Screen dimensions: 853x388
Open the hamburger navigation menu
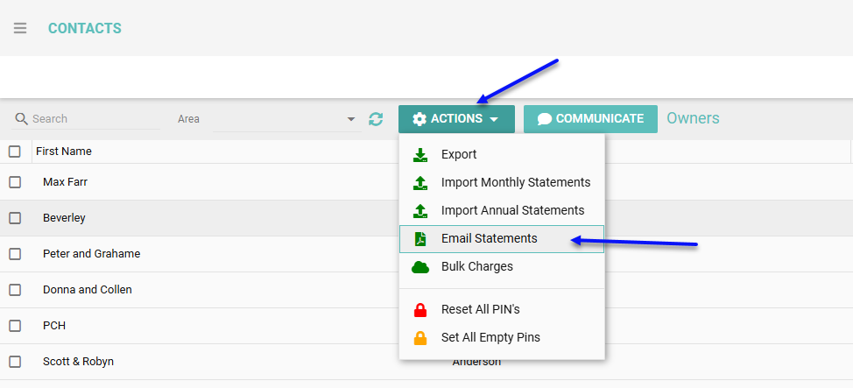(20, 28)
